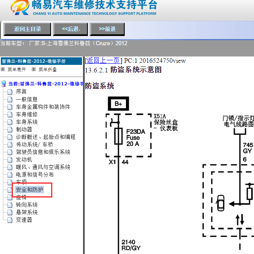The image size is (254, 254).
Task: Click the page icon beside 悬架系统
Action: 10,213
